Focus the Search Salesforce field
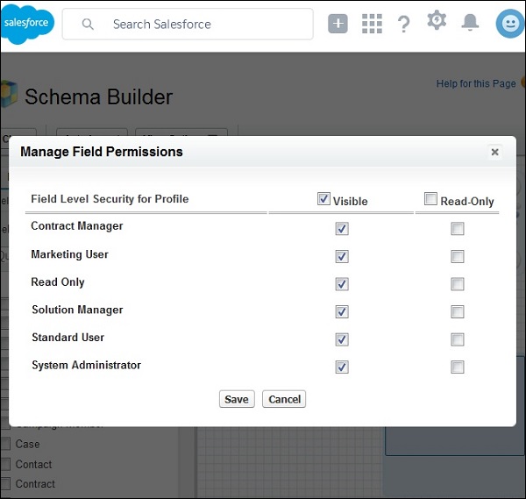 pyautogui.click(x=202, y=25)
